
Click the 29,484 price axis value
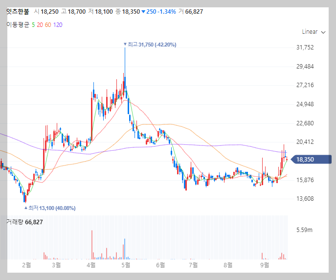click(305, 67)
